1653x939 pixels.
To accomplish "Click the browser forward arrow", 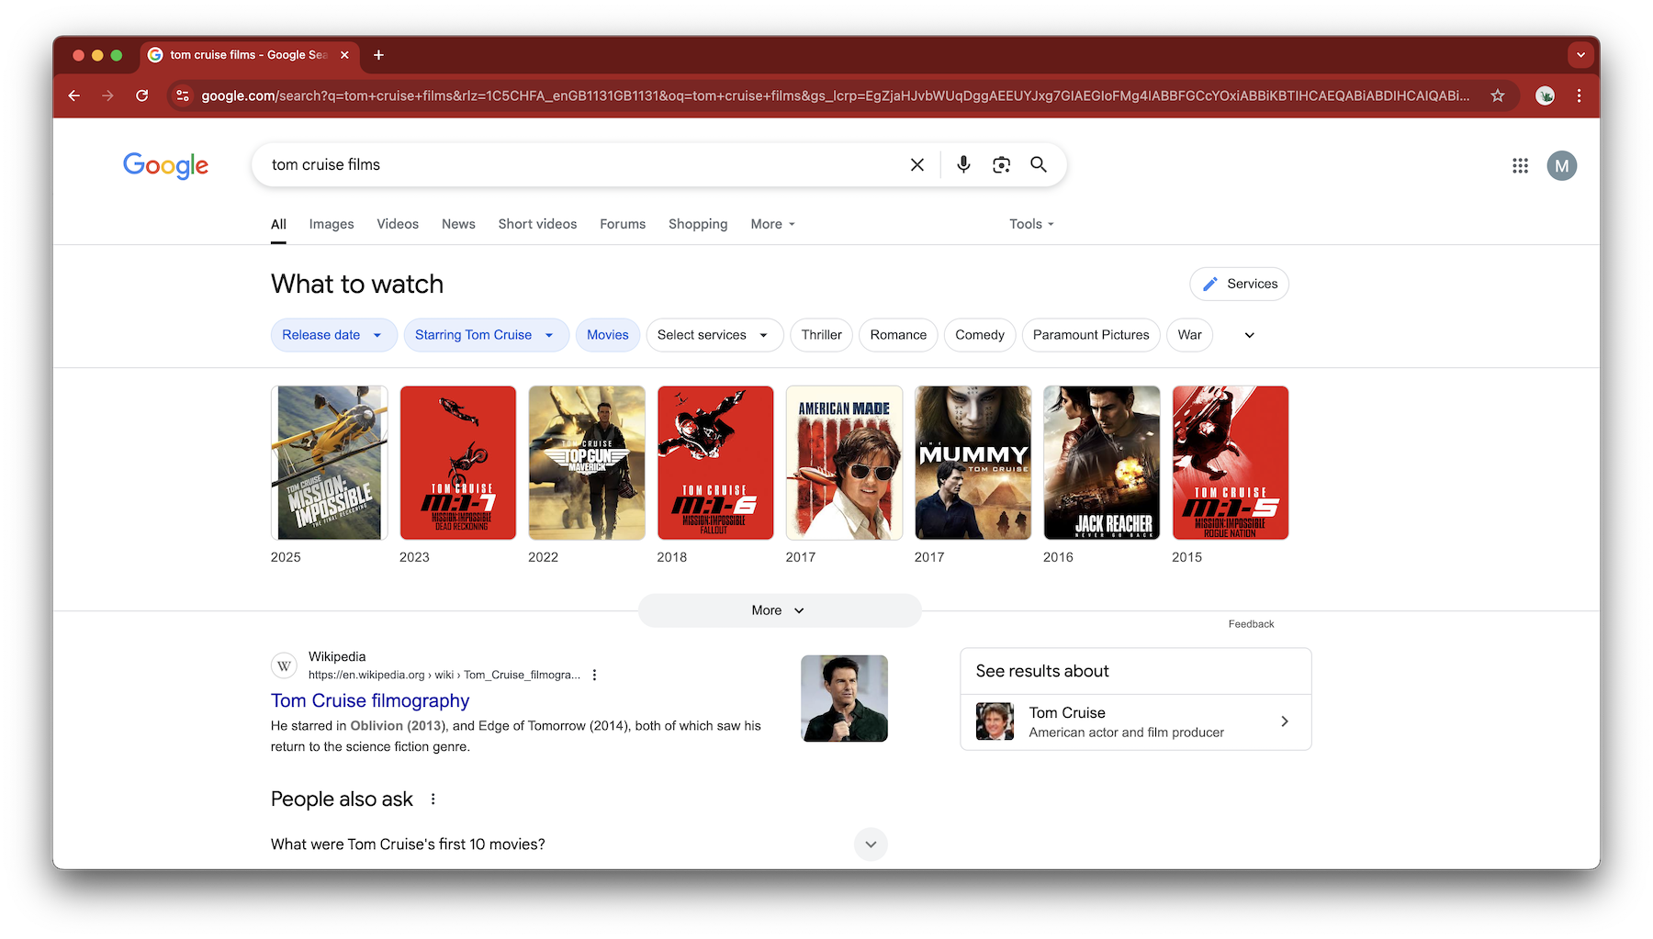I will click(108, 95).
